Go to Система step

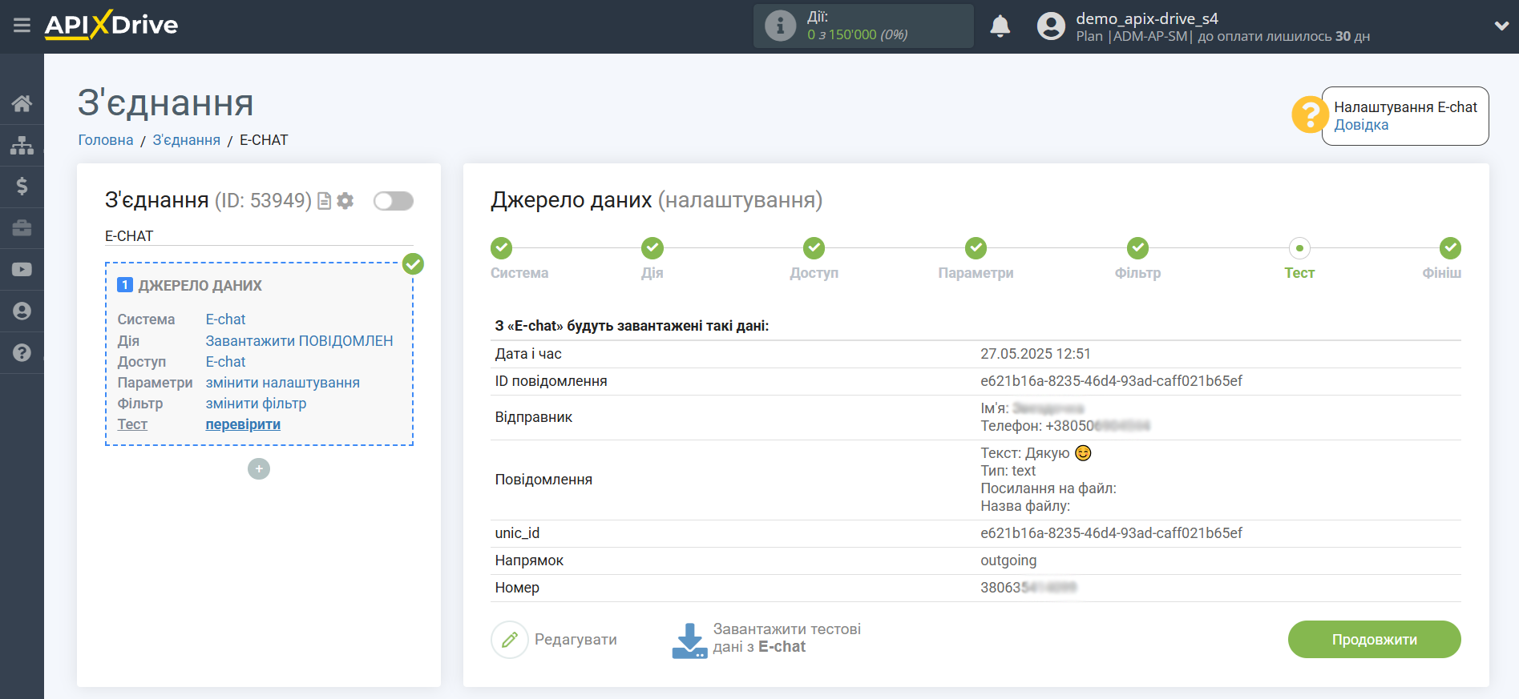(x=502, y=248)
